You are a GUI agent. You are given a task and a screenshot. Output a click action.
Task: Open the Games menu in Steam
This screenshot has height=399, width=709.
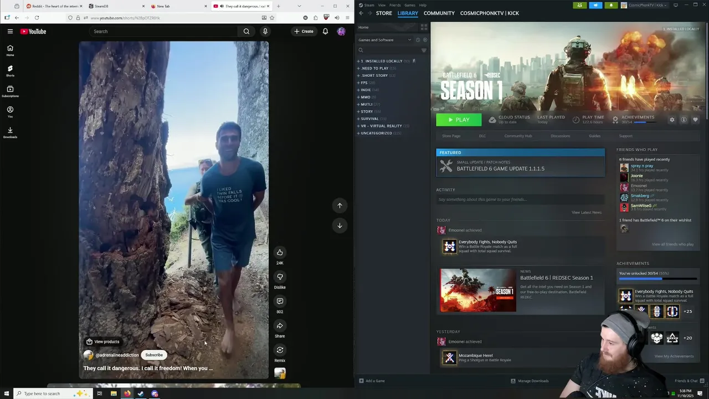pyautogui.click(x=410, y=5)
